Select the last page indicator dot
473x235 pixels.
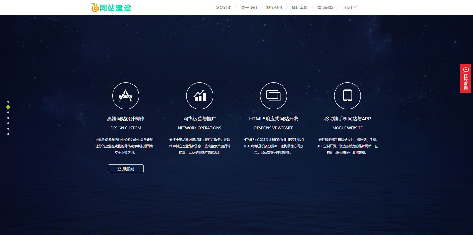click(8, 134)
